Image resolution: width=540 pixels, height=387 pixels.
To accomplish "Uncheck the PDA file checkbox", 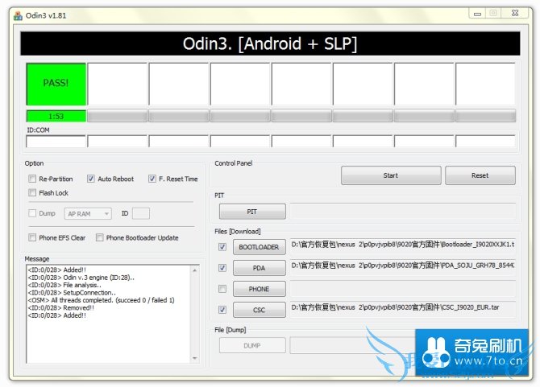I will [x=222, y=268].
